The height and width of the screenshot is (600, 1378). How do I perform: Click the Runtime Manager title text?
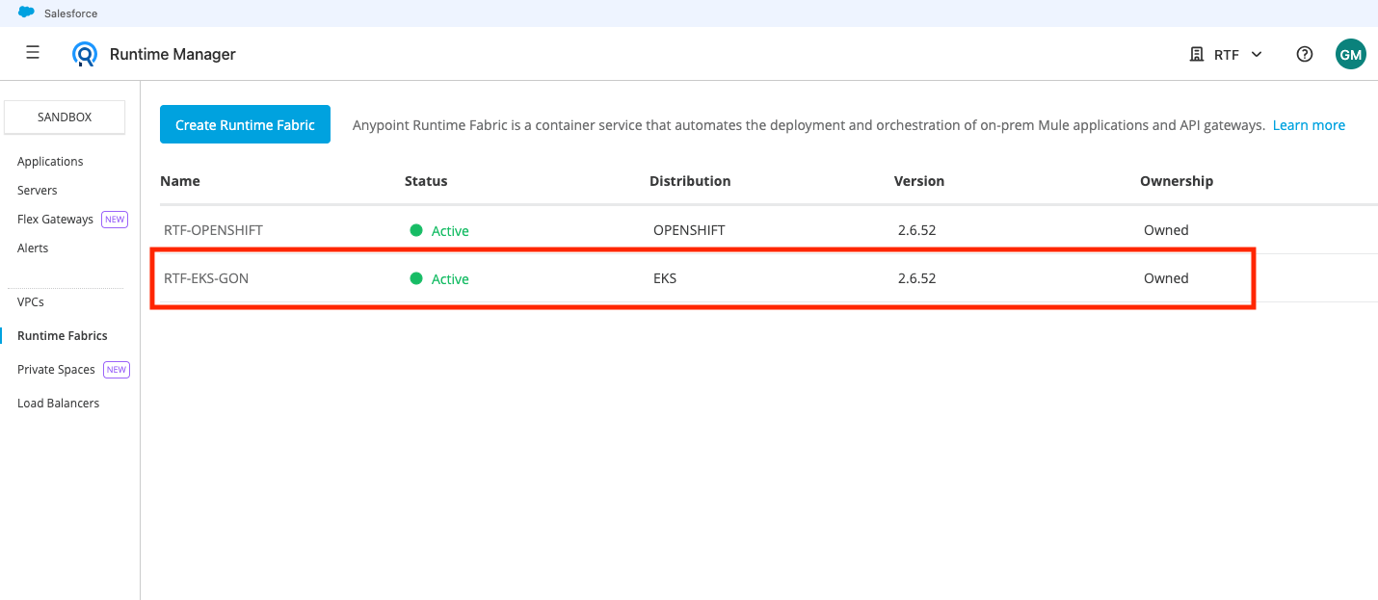[x=172, y=54]
